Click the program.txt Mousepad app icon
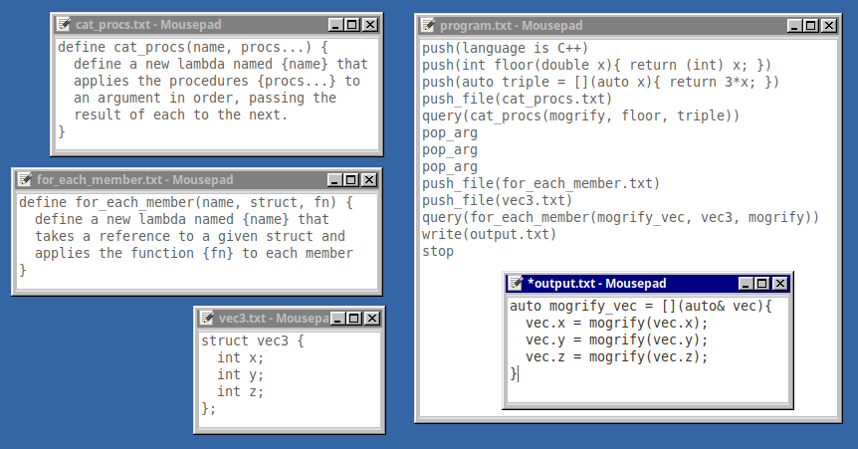858x449 pixels. pos(428,25)
